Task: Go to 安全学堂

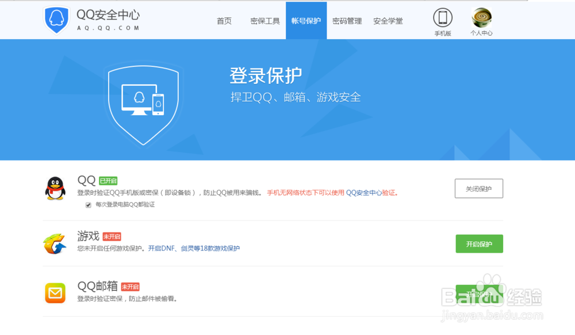Action: tap(388, 21)
